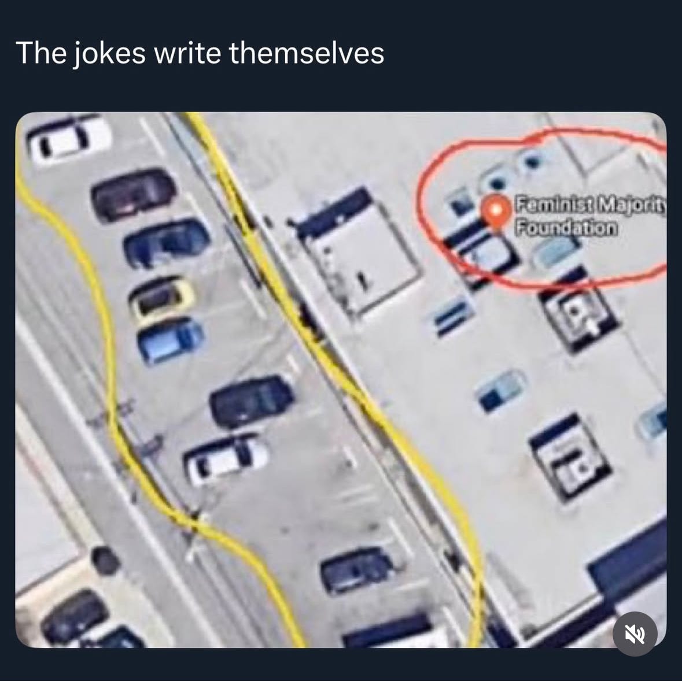
Task: Click the dark maroon car near the top of the row
Action: click(x=134, y=194)
